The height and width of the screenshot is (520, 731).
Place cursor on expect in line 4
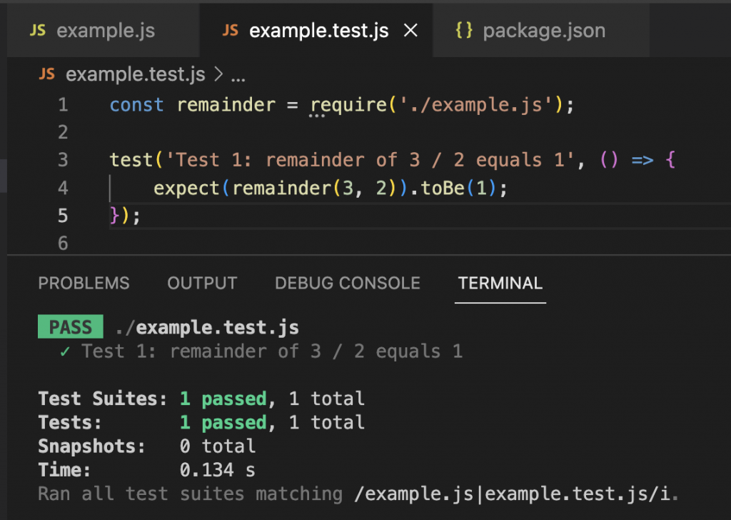186,188
